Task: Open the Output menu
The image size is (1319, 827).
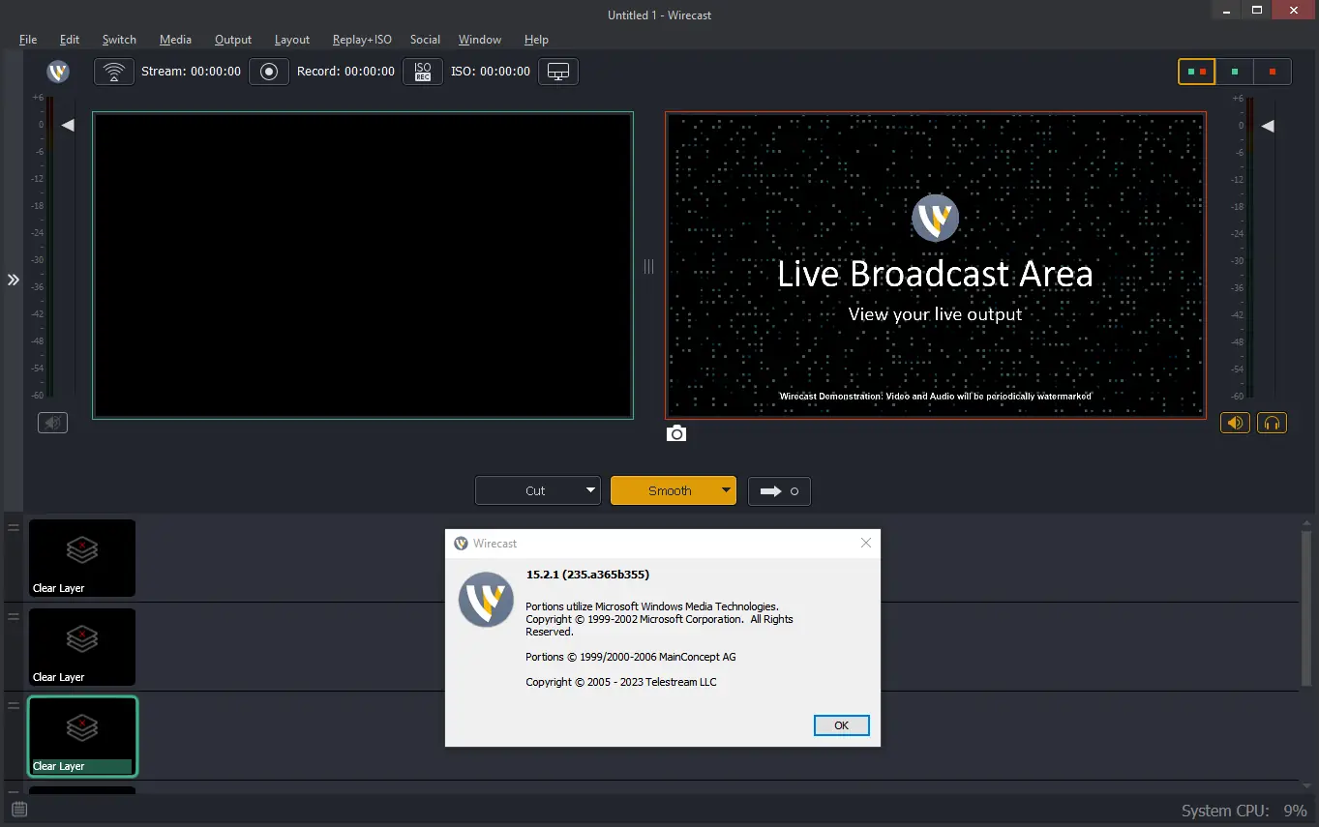Action: coord(233,40)
